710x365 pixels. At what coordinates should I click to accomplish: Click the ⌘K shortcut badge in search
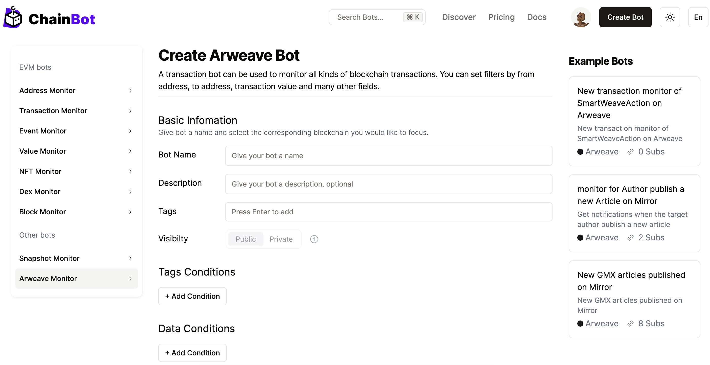tap(412, 17)
